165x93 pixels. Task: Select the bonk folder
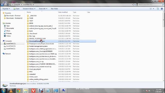point(31,31)
